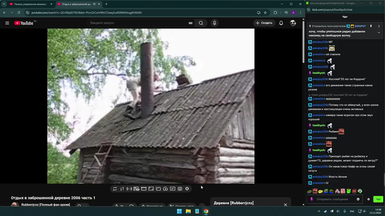Click the video frame to pause playback

tap(151, 106)
